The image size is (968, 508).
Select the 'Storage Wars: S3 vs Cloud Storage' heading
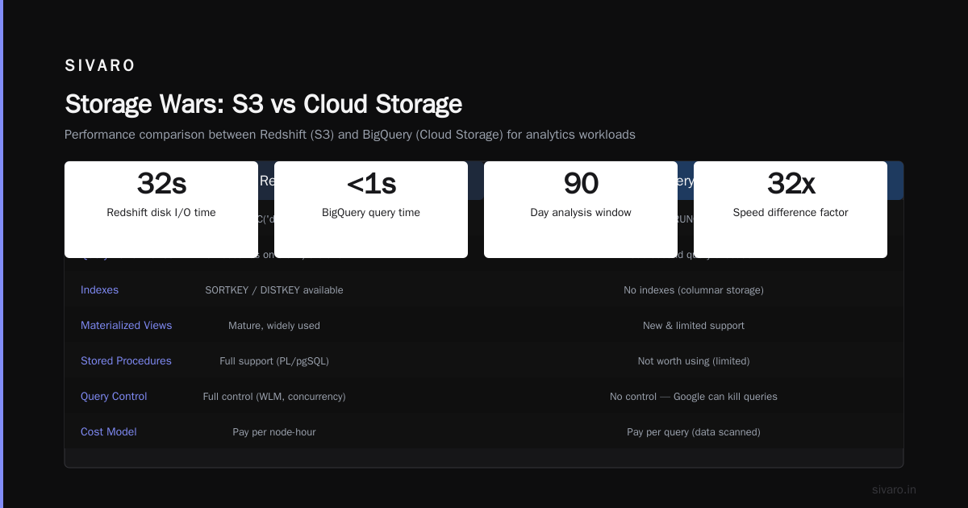263,104
